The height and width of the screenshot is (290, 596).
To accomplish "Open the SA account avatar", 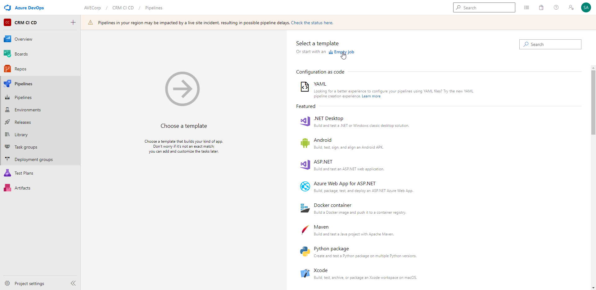I will (586, 7).
